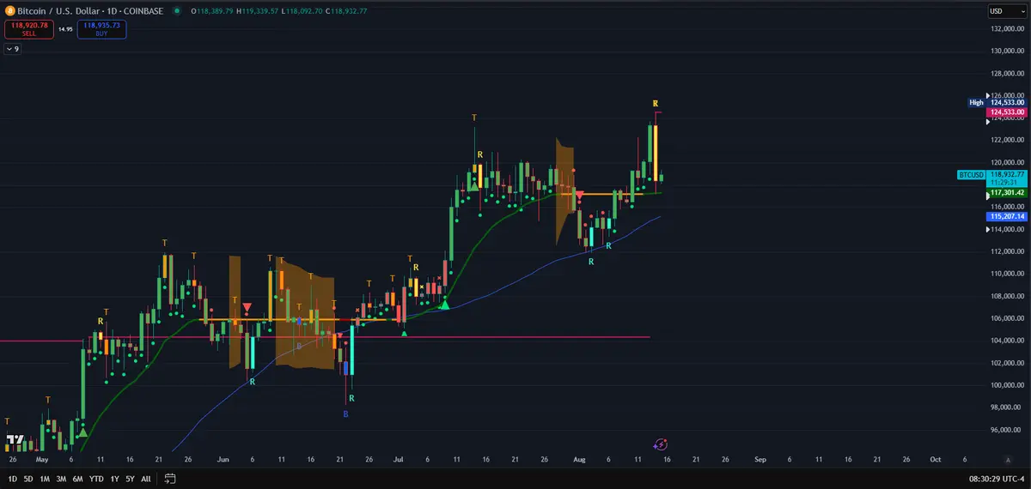This screenshot has width=1031, height=489.
Task: Click the red SELL 118,920.78 button
Action: point(28,28)
